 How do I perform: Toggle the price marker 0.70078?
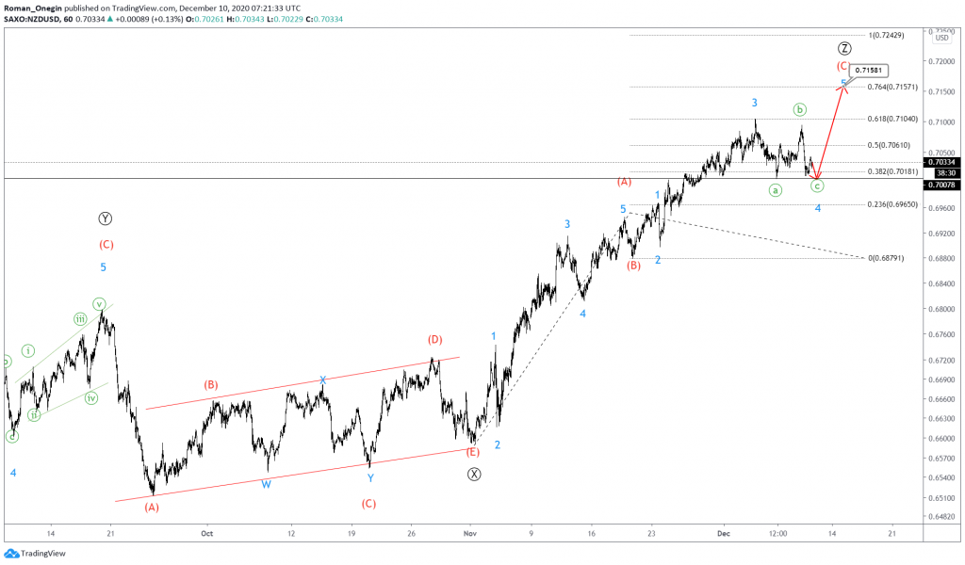[940, 185]
